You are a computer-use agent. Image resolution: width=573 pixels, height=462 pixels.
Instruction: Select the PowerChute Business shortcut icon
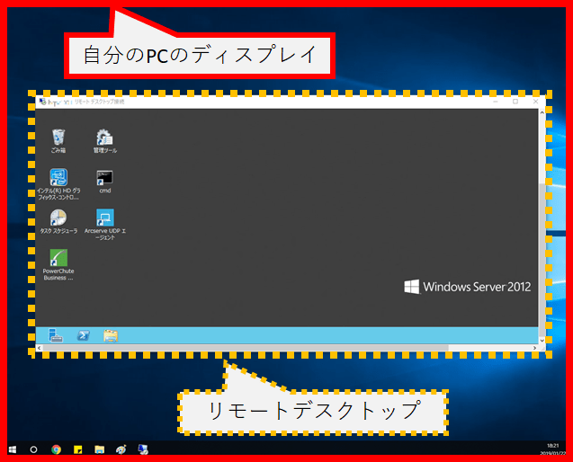point(58,258)
